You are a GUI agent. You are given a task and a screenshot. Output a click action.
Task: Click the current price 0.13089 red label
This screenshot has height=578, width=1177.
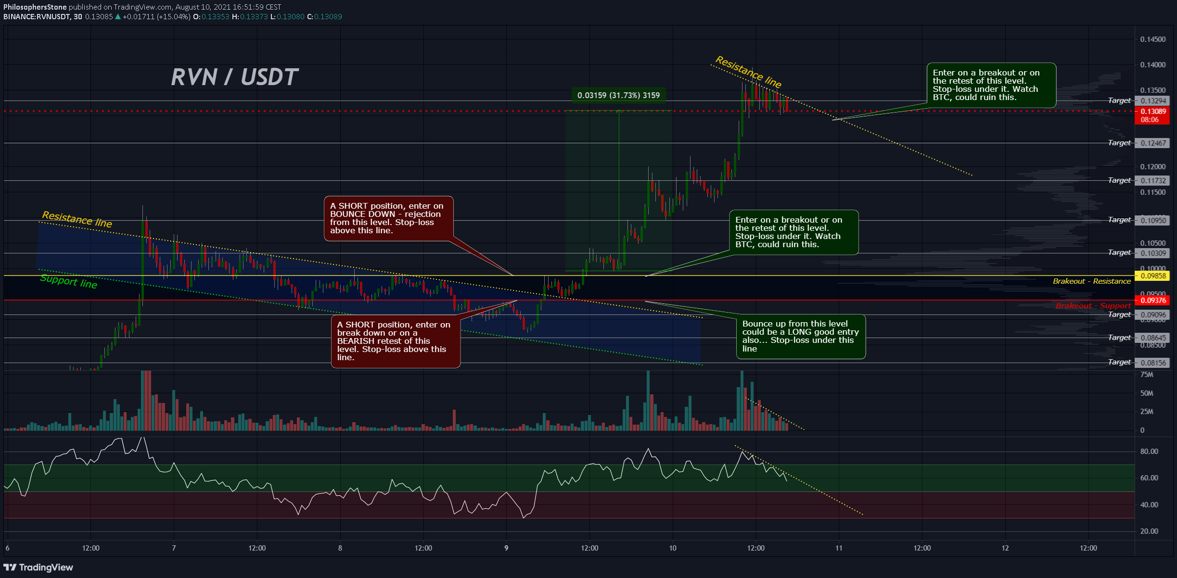point(1152,112)
